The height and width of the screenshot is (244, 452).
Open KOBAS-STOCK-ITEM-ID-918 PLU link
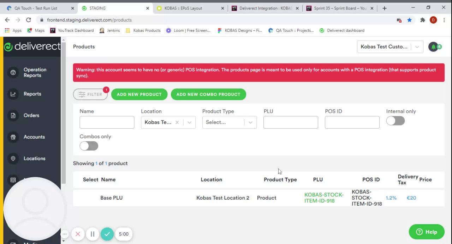tap(324, 198)
